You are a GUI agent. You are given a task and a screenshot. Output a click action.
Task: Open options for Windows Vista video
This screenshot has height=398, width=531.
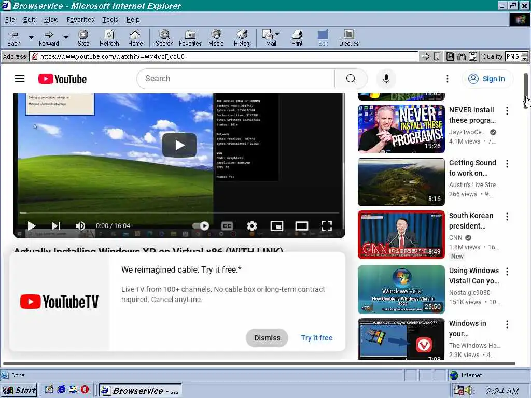click(x=507, y=272)
